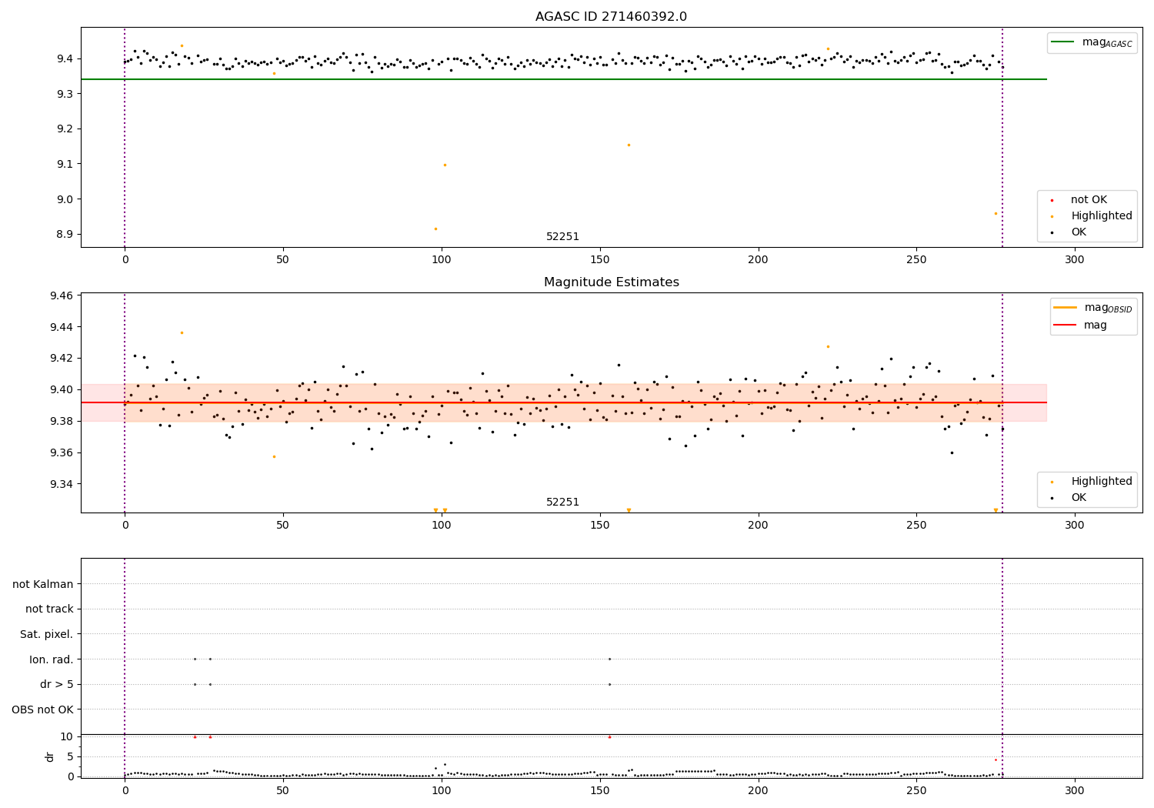
Task: Click the "OBS not OK" row label
Action: point(42,710)
